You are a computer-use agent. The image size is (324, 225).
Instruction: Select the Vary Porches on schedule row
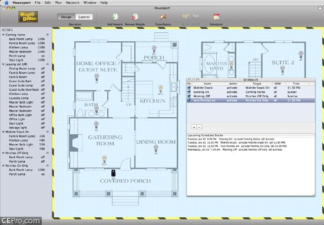point(251,100)
